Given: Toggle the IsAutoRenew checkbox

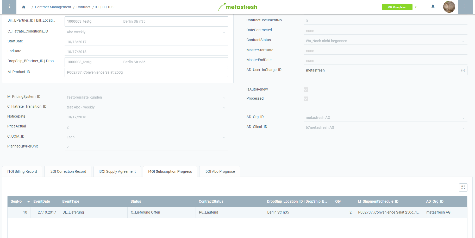Looking at the screenshot, I should (x=306, y=89).
